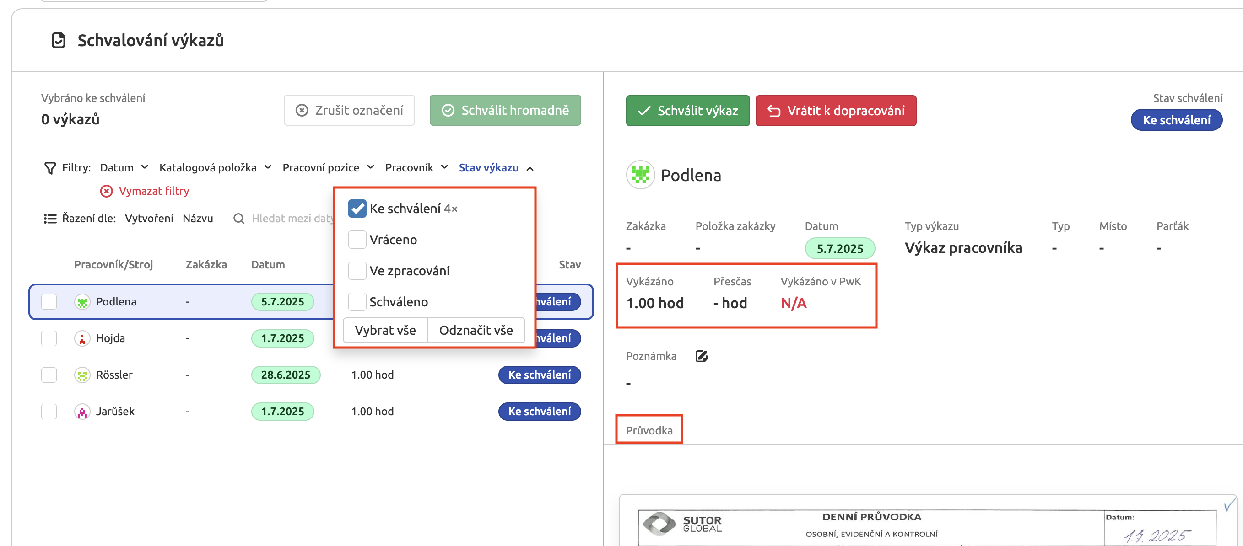Uncheck the Ke schválení filter checkbox
This screenshot has width=1243, height=546.
point(357,209)
